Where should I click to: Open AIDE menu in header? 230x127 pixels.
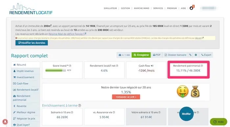(183, 8)
